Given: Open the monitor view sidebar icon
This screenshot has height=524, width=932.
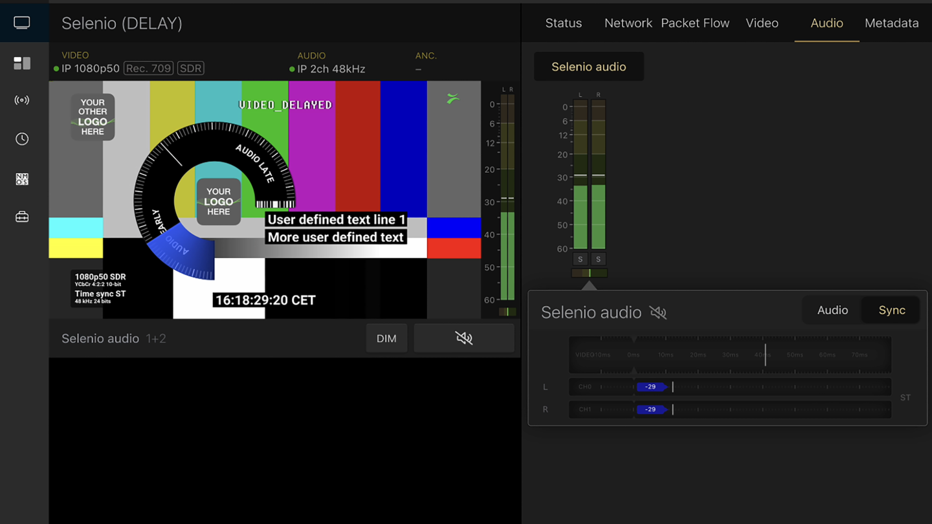Looking at the screenshot, I should 22,23.
